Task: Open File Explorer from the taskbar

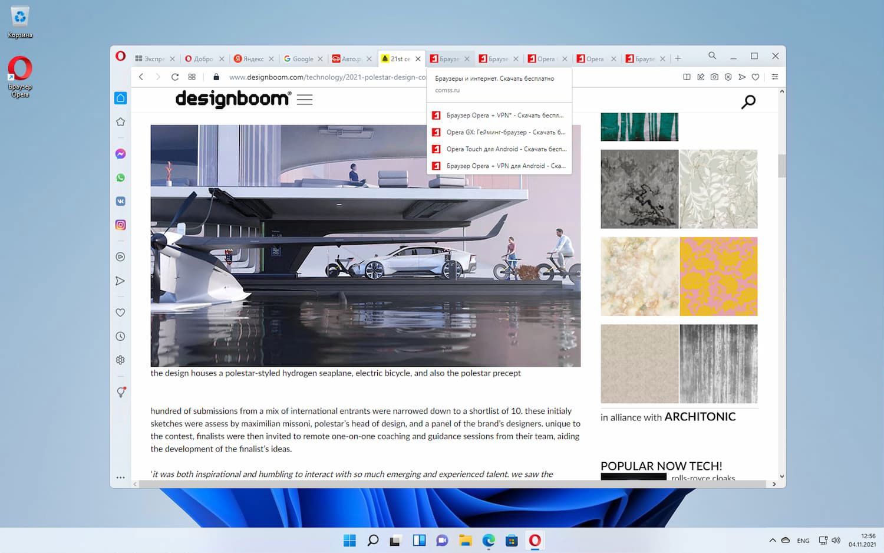Action: pyautogui.click(x=466, y=540)
